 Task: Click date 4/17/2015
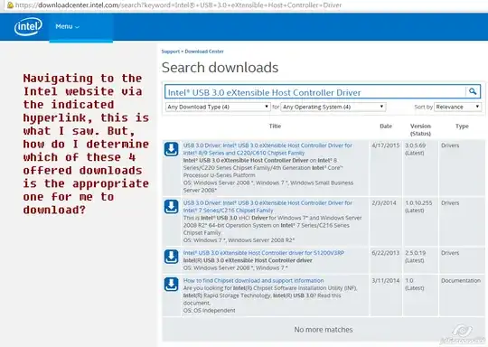(386, 145)
